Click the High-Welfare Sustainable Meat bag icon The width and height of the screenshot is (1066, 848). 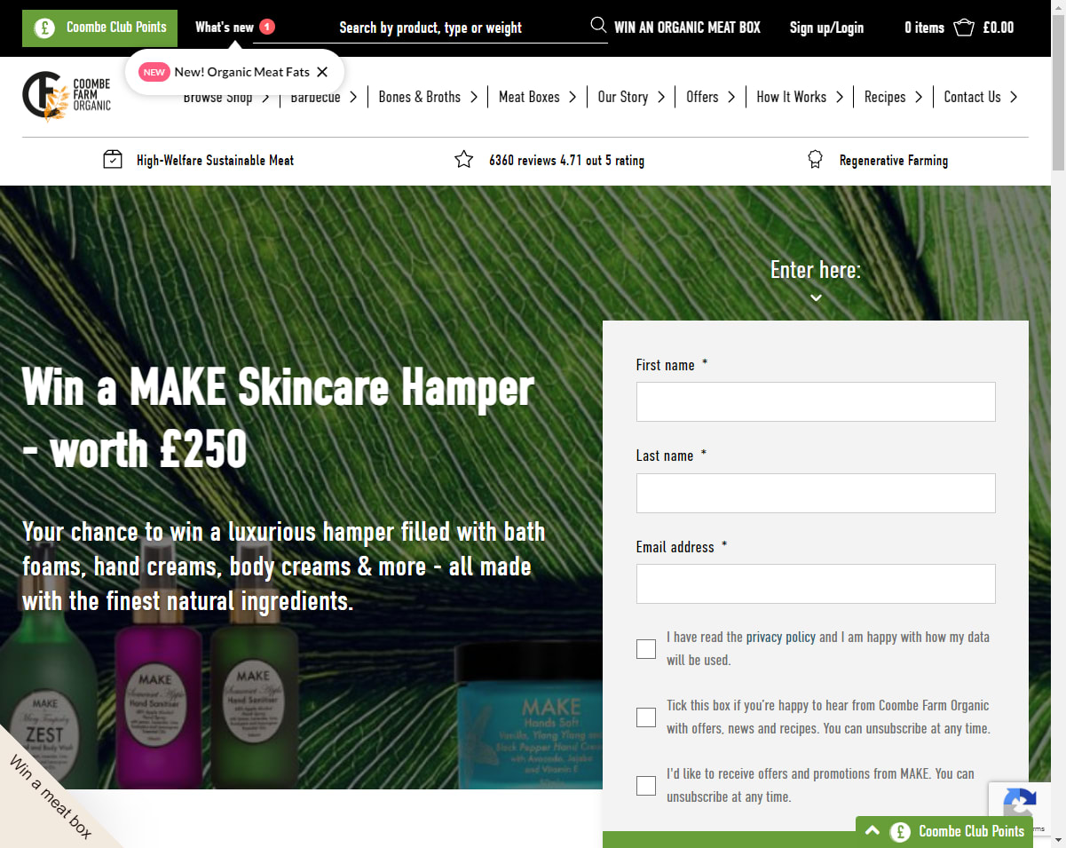pyautogui.click(x=113, y=158)
